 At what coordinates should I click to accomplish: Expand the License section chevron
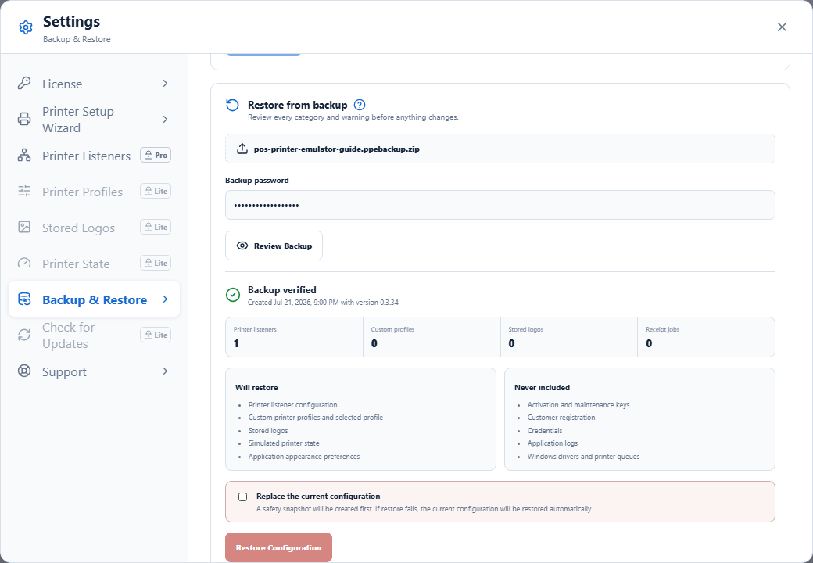pyautogui.click(x=165, y=84)
